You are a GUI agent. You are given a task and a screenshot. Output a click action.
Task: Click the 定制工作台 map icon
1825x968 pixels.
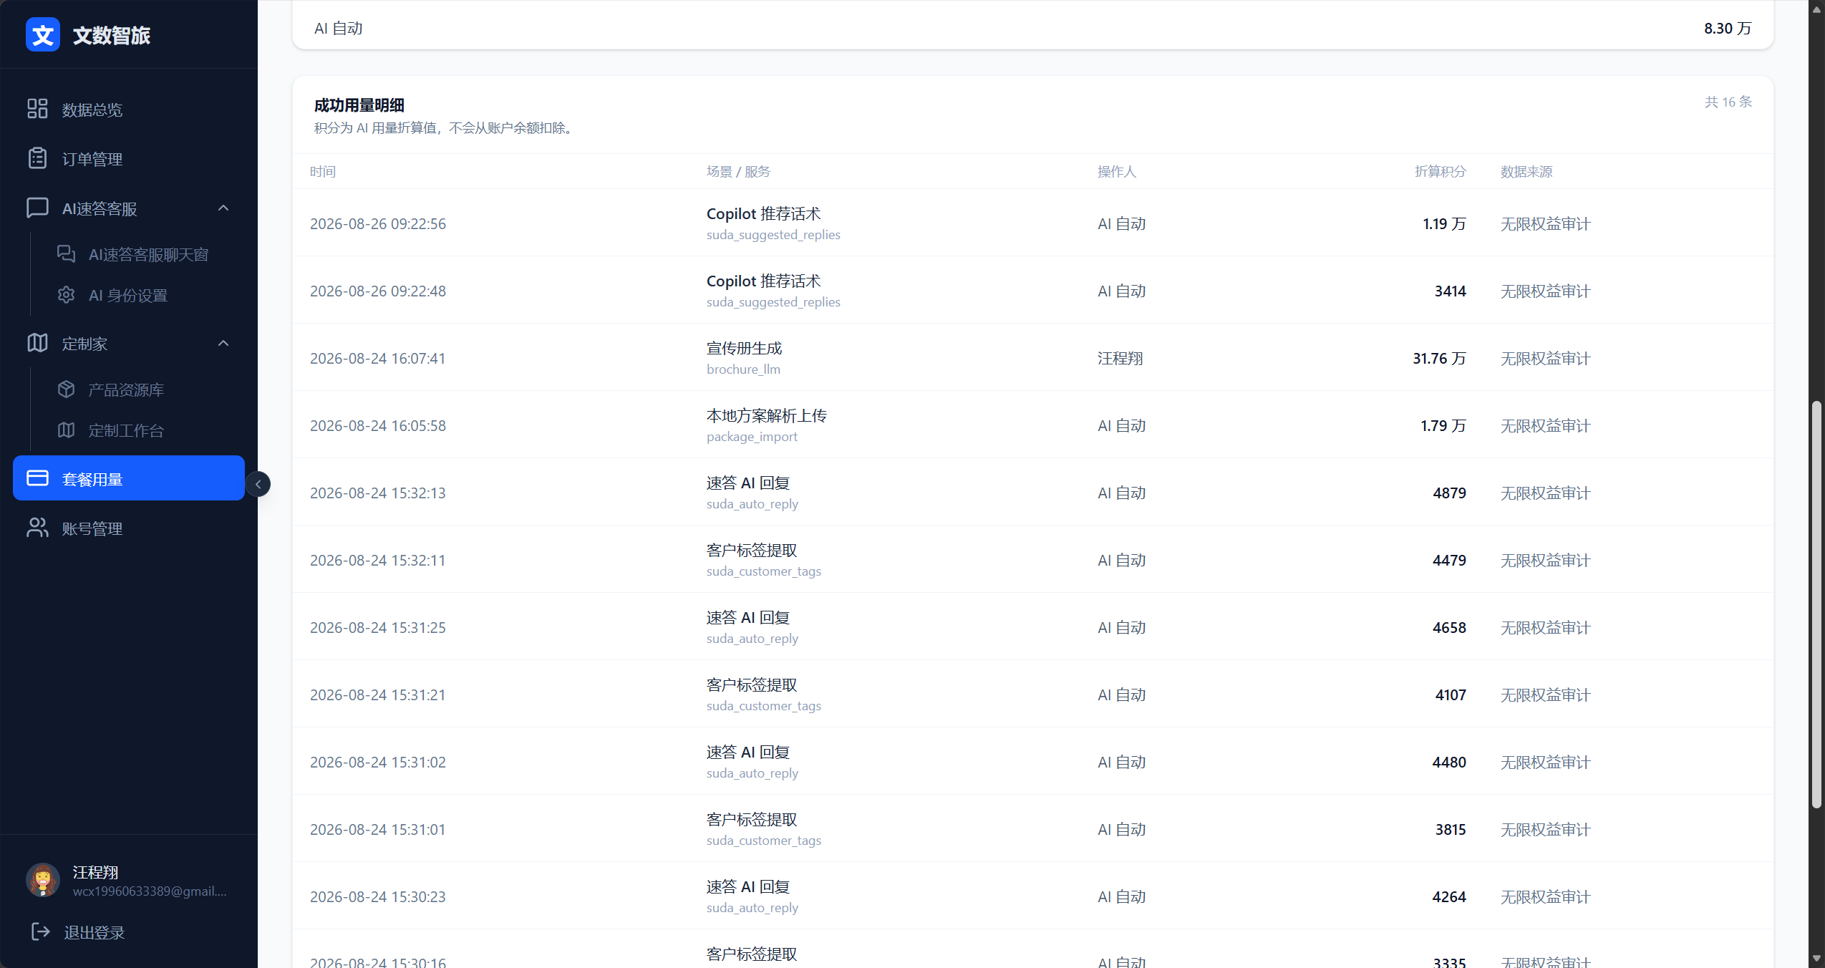click(66, 430)
